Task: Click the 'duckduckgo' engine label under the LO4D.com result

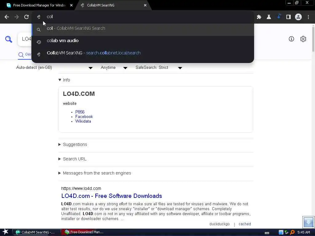Action: point(219,224)
